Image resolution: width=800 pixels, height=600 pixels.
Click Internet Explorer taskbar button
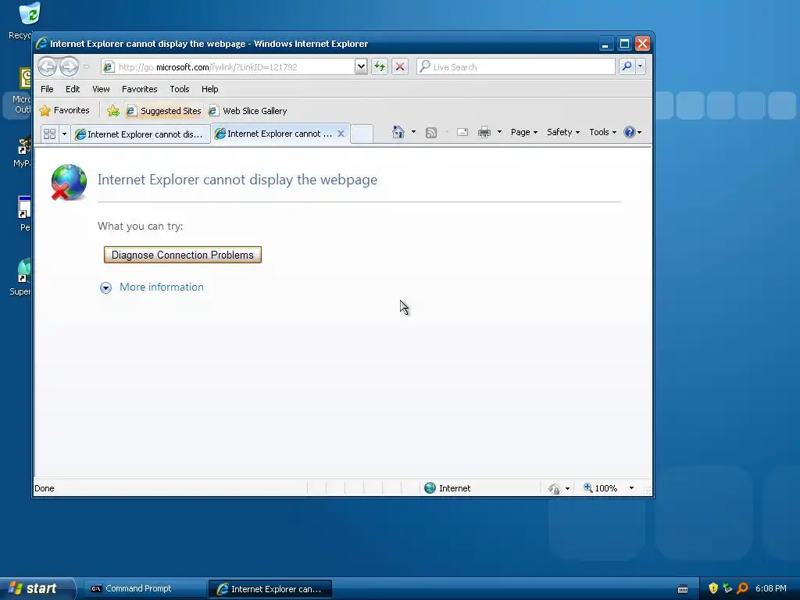(270, 589)
